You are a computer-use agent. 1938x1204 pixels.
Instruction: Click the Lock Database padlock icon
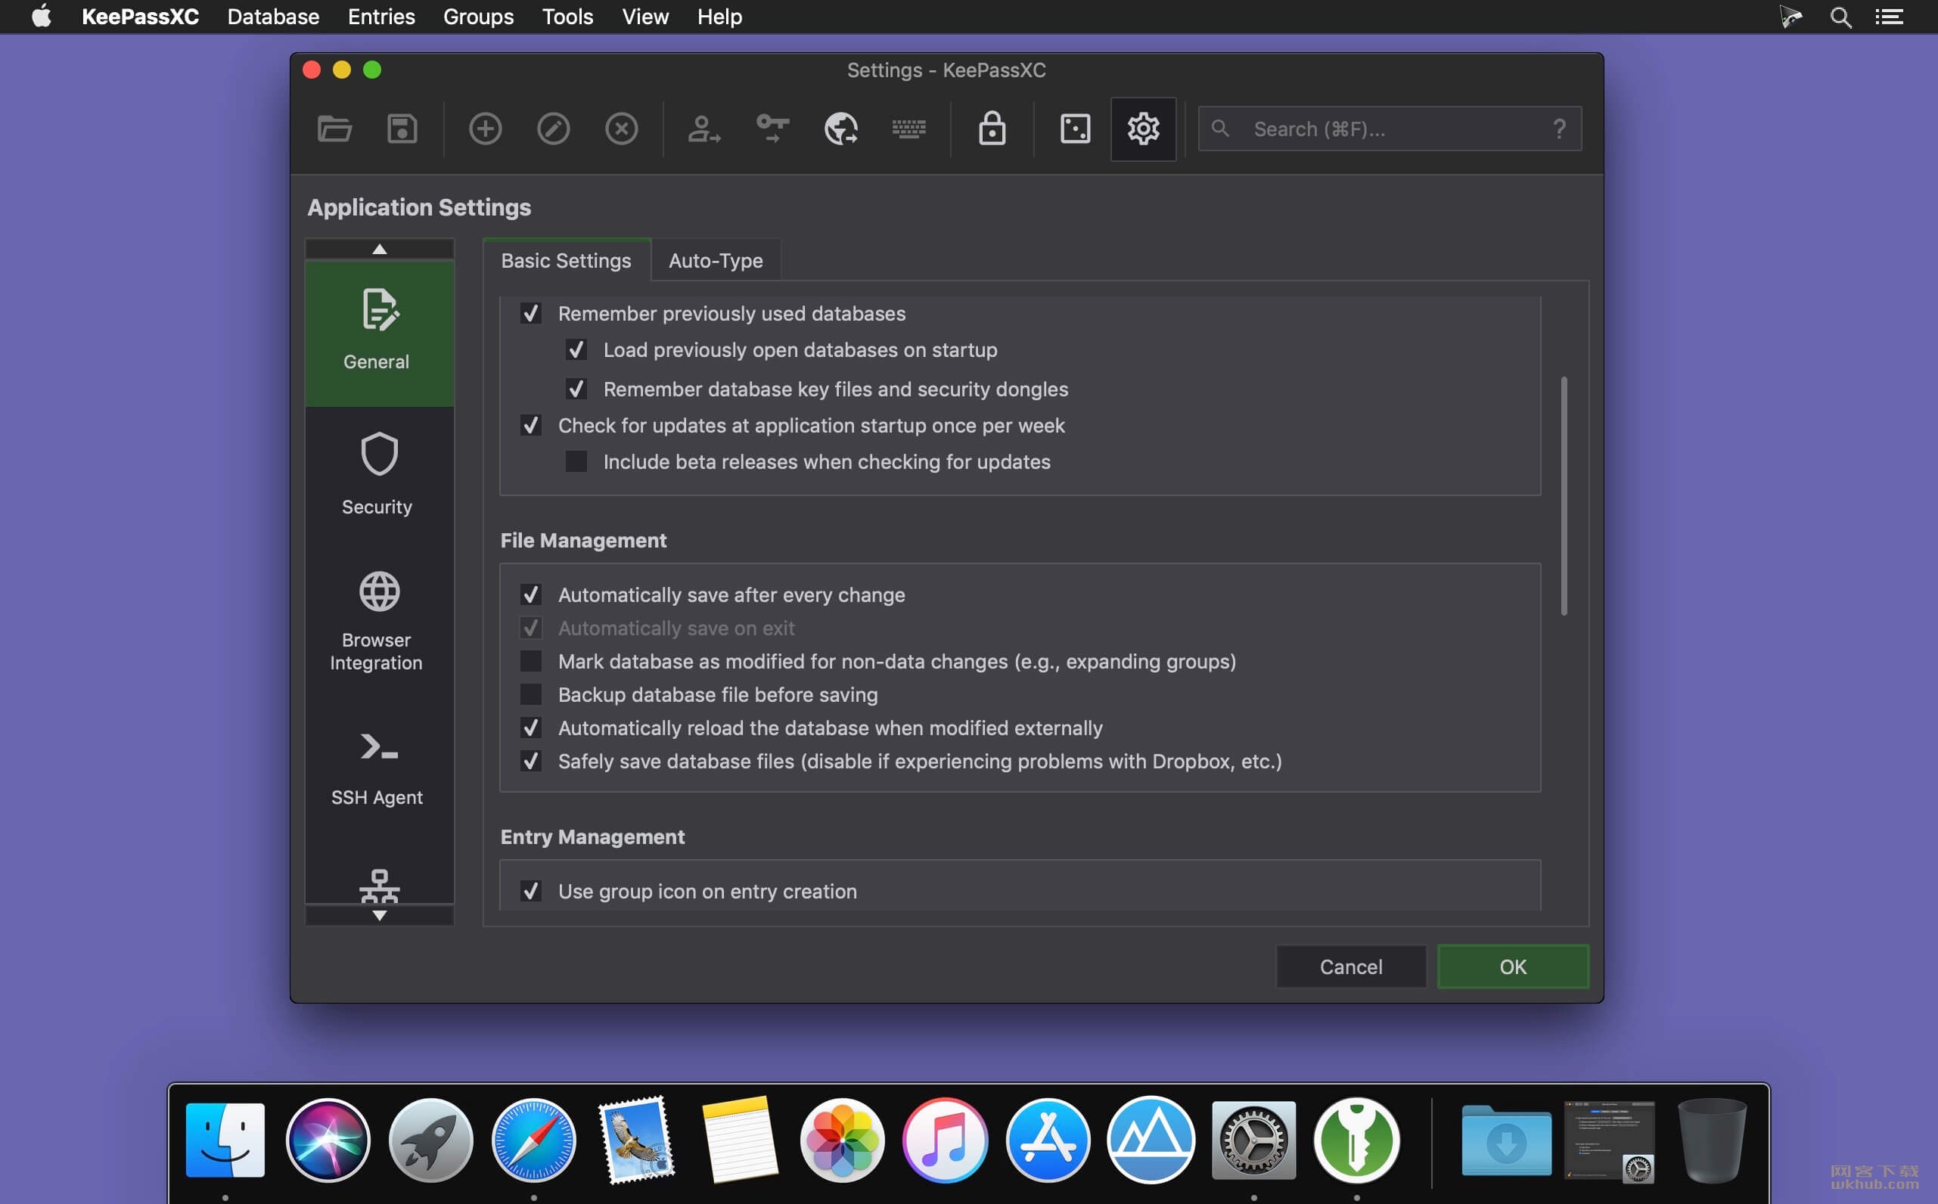[x=991, y=129]
